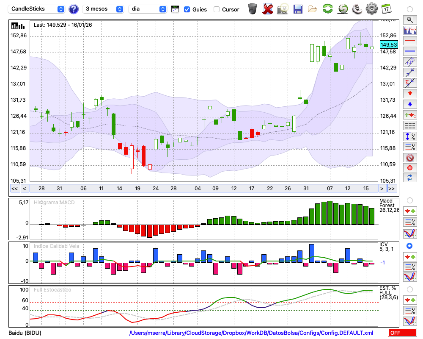Click the blue up arrow marker tool

(x=409, y=104)
